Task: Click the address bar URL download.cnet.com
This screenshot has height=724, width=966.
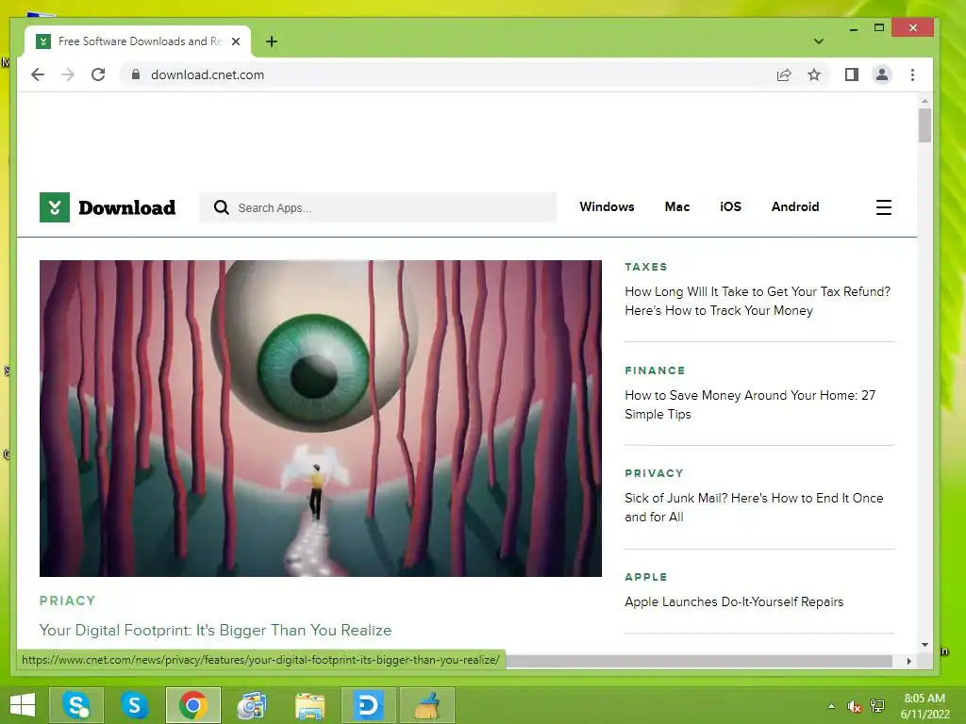Action: point(207,74)
